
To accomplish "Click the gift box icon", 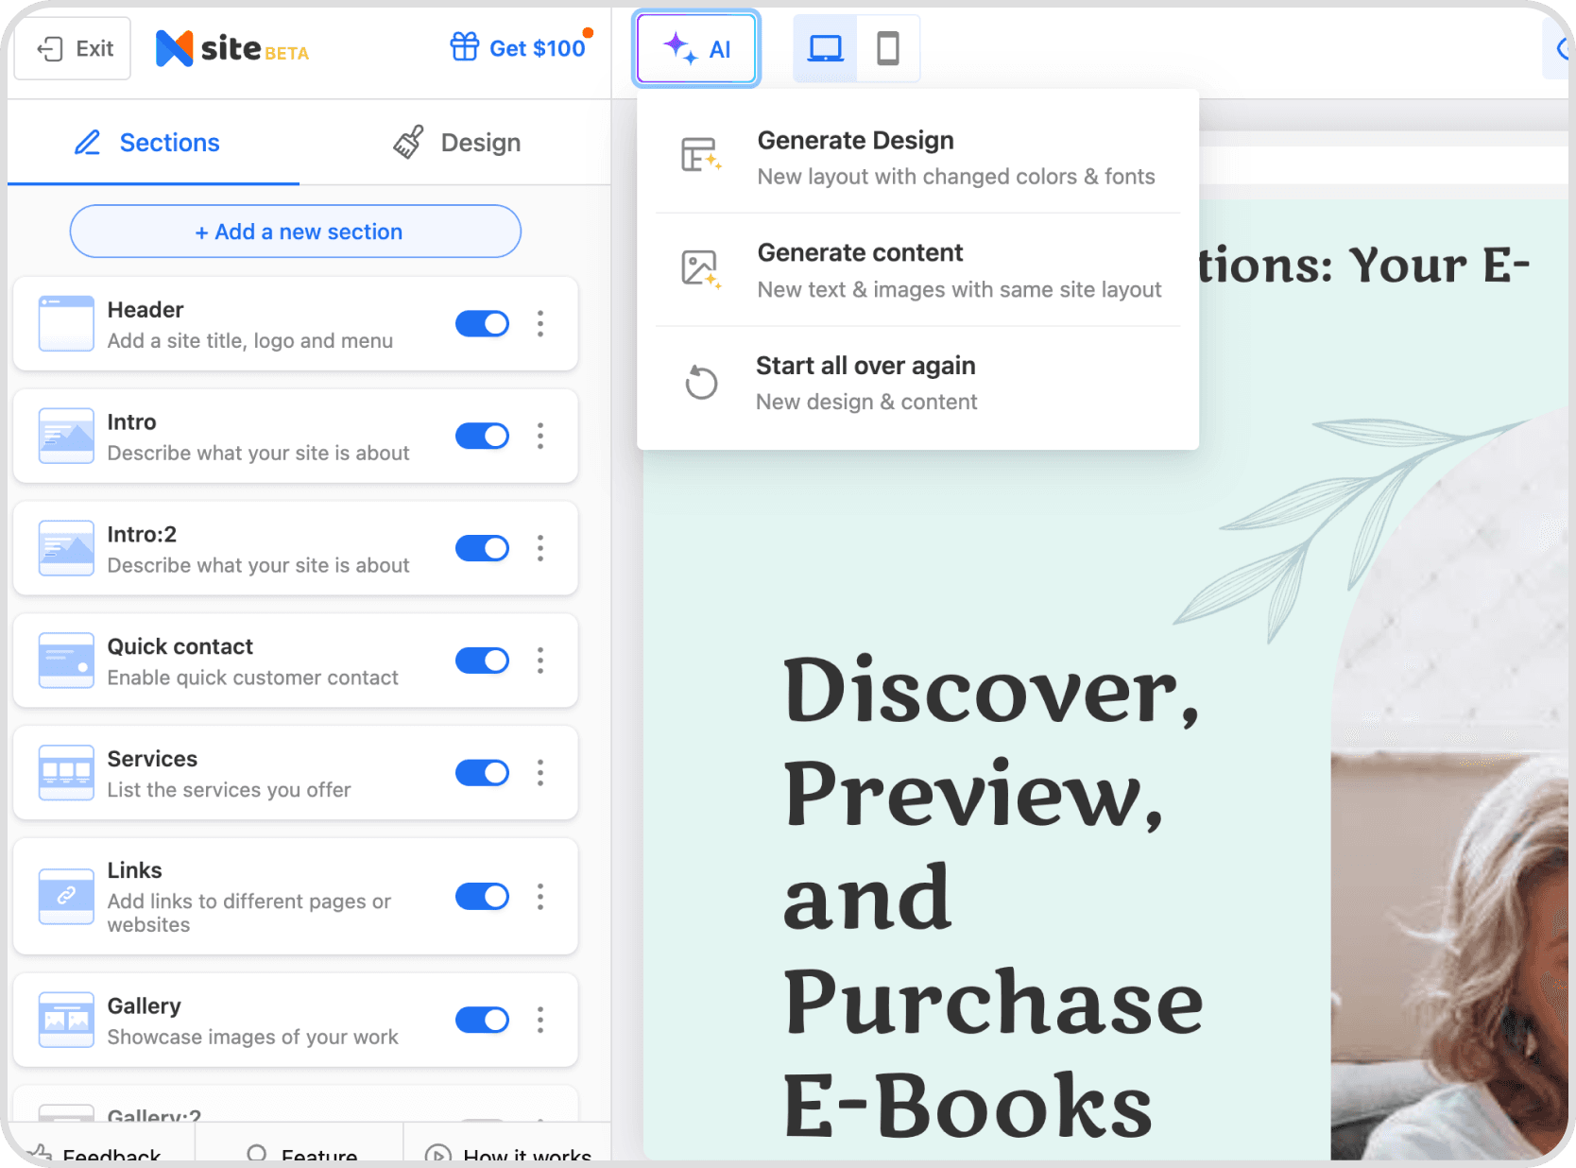I will tap(464, 46).
